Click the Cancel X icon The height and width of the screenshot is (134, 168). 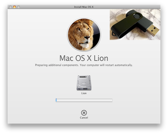pyautogui.click(x=84, y=113)
